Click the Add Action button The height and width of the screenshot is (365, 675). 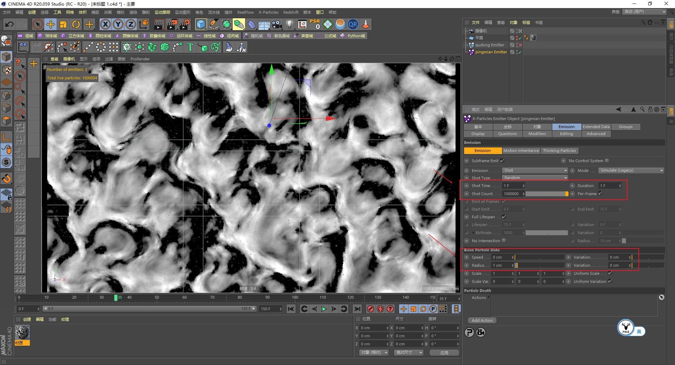click(x=482, y=320)
